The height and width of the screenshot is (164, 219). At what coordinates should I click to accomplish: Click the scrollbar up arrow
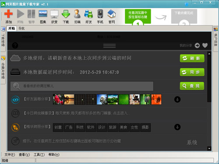(x=209, y=54)
